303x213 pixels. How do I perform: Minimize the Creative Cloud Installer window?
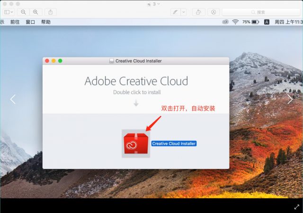[53, 61]
